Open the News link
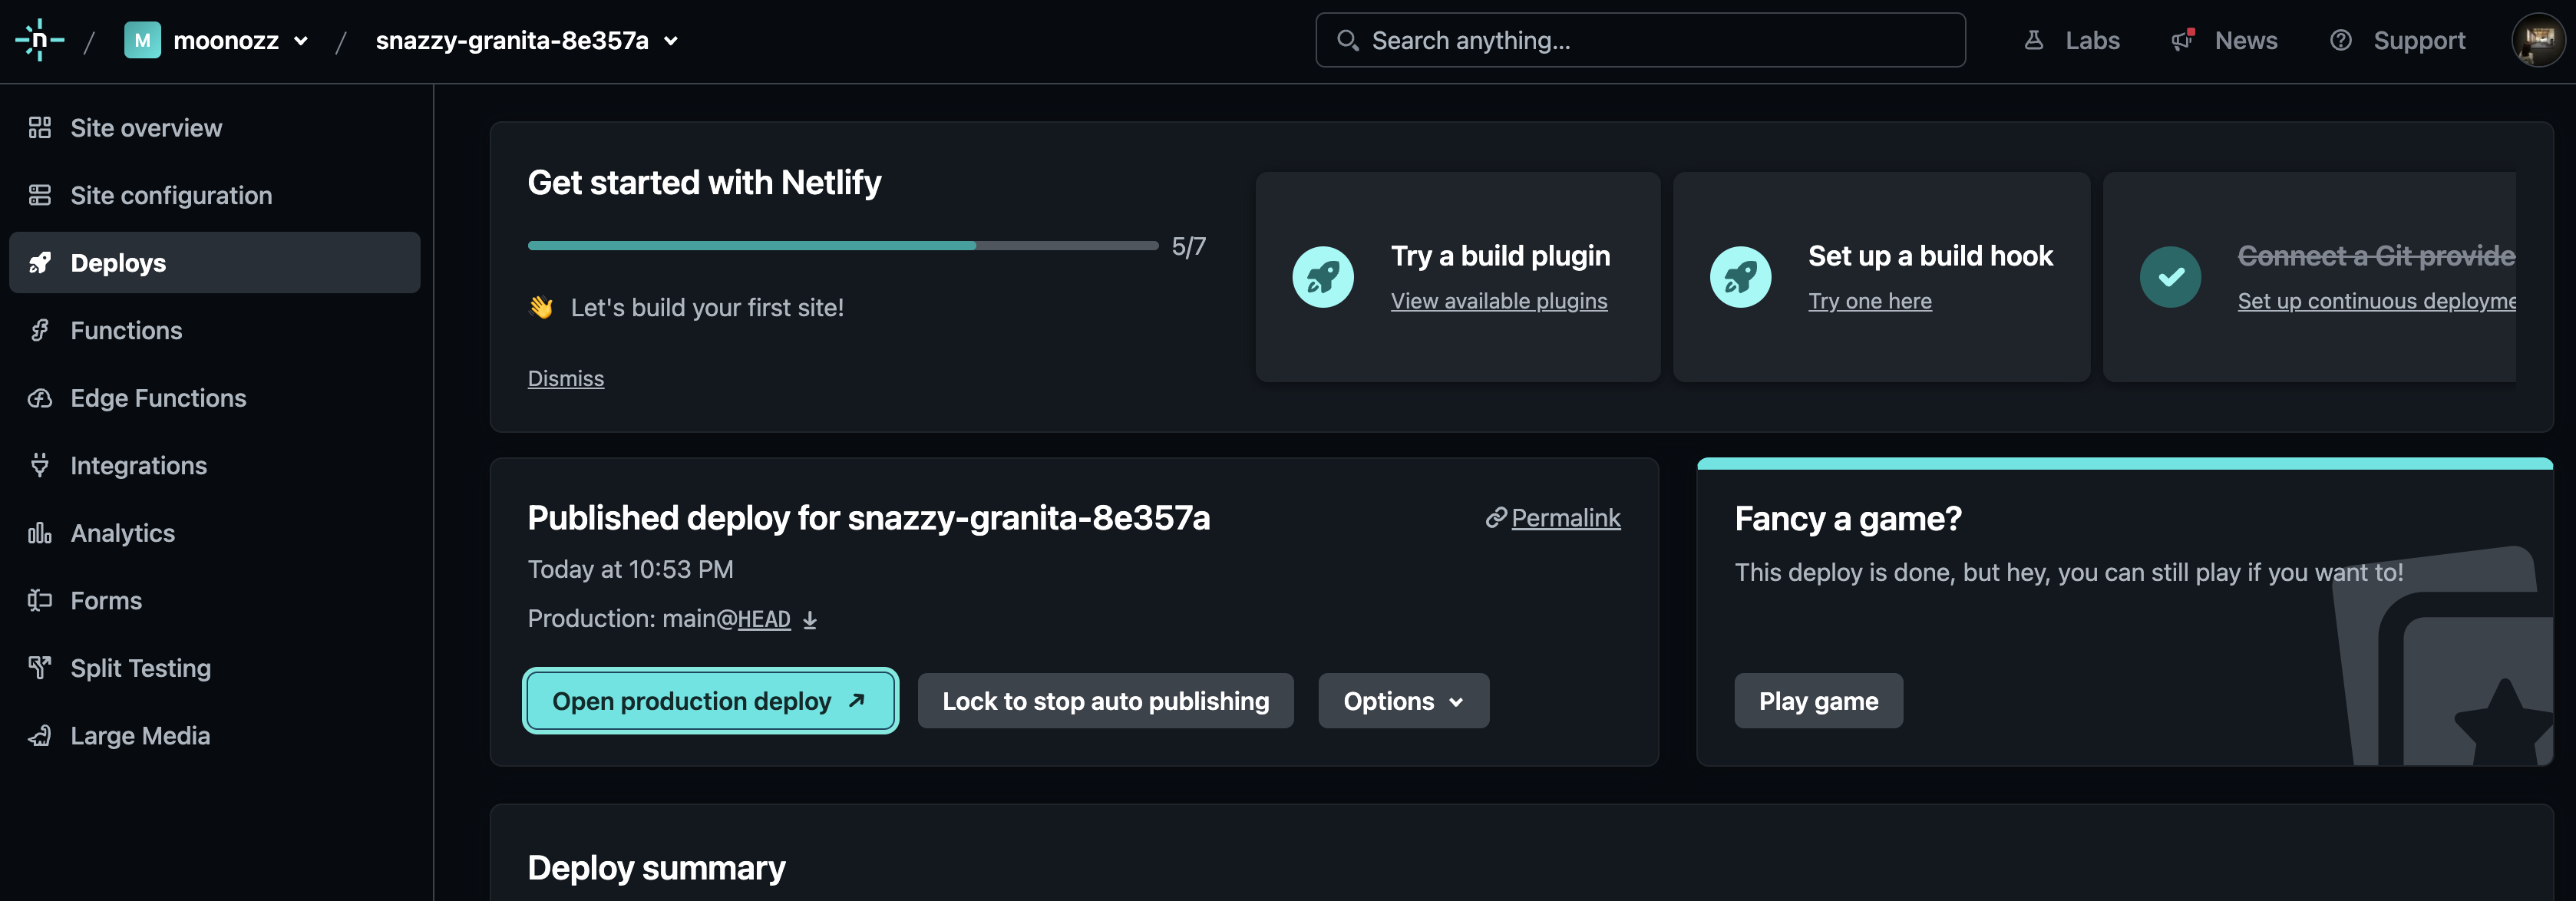Screen dimensions: 2576x901 [2245, 40]
